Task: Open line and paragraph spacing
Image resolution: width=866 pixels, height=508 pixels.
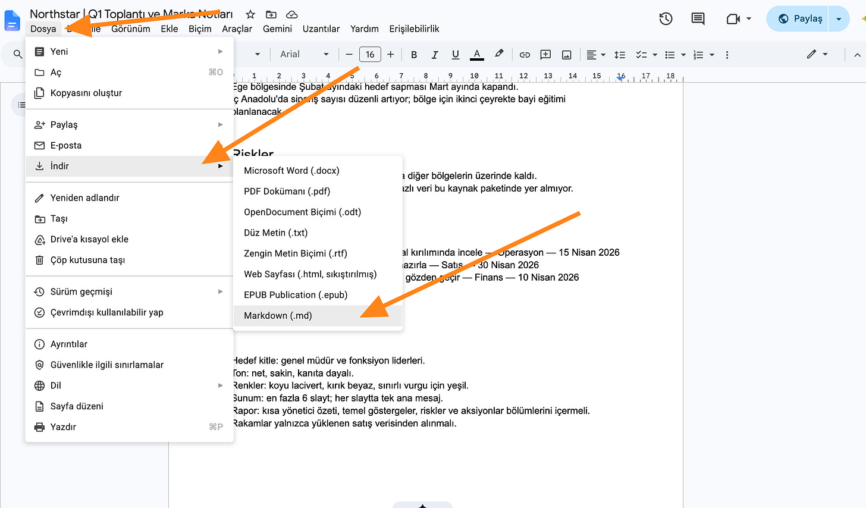Action: pyautogui.click(x=620, y=55)
